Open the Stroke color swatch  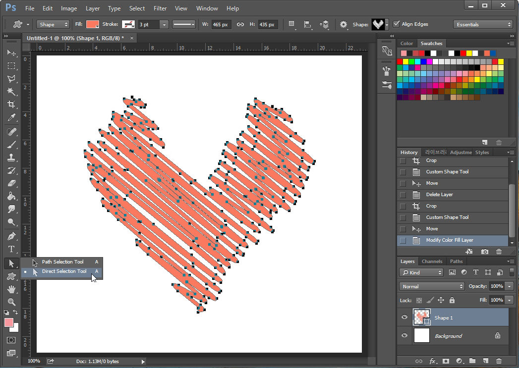(x=128, y=24)
